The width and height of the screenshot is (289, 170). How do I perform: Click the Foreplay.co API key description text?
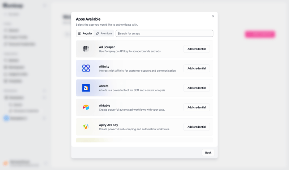coord(130,51)
